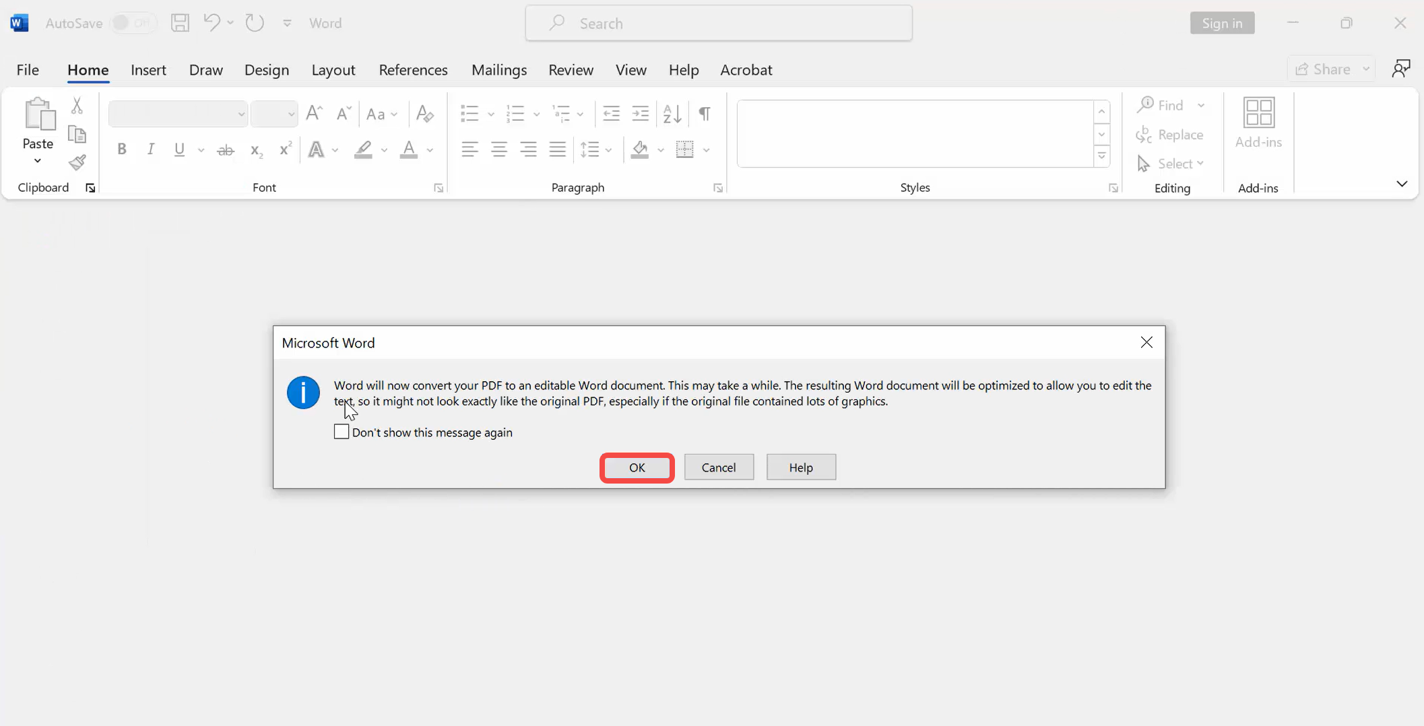Open Customize Quick Access Toolbar dropdown
Screen dimensions: 1424x726
click(x=288, y=23)
